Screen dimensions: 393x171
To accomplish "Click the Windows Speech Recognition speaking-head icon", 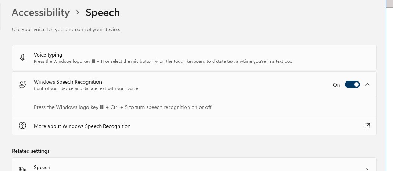I will pos(23,85).
